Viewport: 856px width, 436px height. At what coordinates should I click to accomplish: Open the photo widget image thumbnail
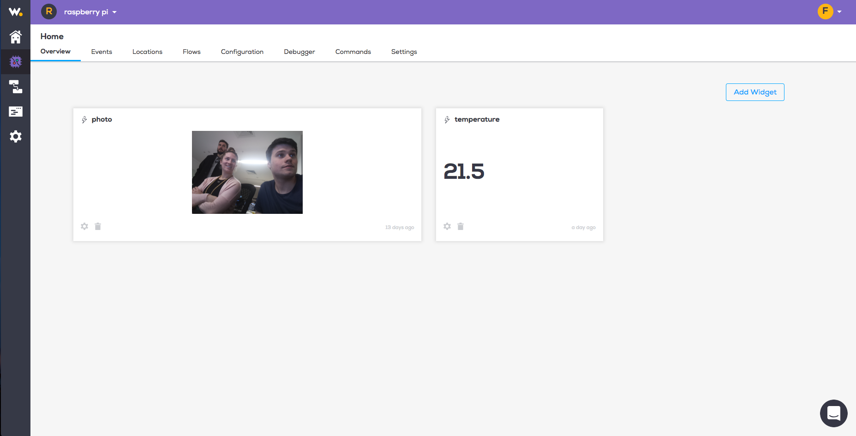[247, 172]
